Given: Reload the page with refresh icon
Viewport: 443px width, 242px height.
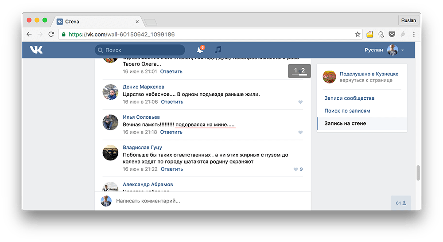Looking at the screenshot, I should [51, 34].
